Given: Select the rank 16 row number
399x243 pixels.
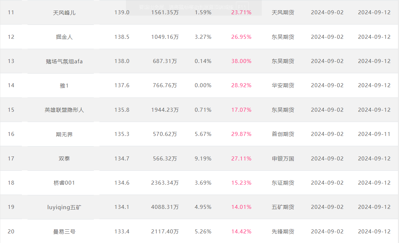Looking at the screenshot, I should tap(11, 134).
